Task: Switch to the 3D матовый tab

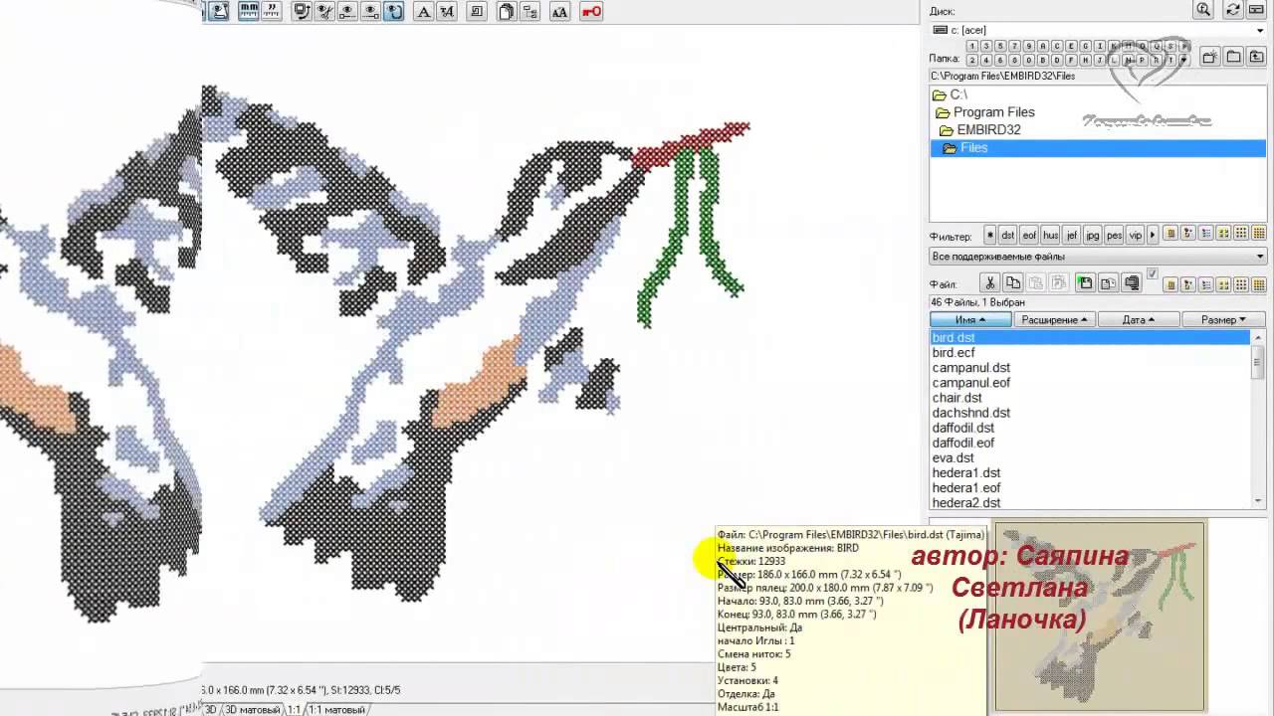Action: pos(251,710)
